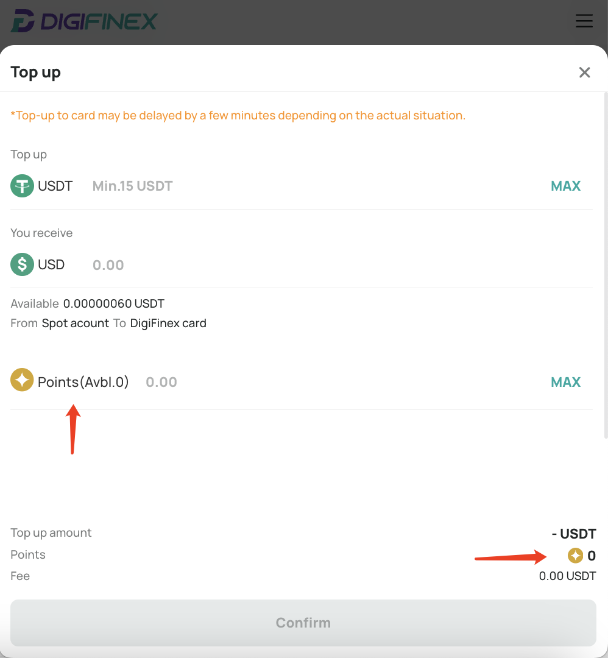Click the green USDT Tether icon

coord(23,186)
